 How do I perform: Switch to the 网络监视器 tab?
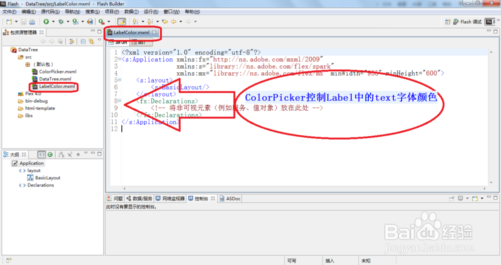[170, 198]
